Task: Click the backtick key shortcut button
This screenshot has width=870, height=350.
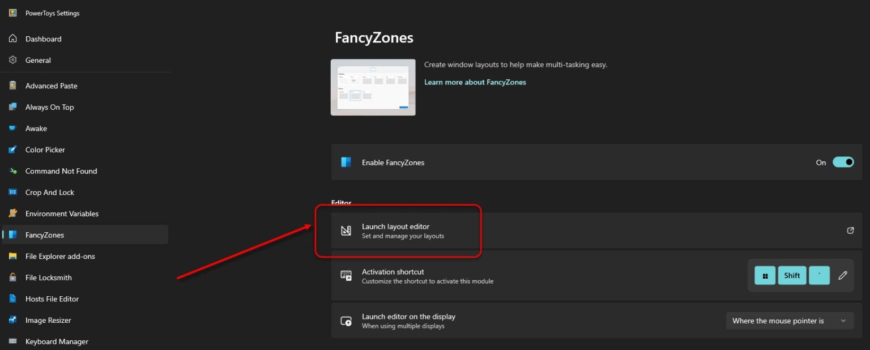Action: coord(819,275)
